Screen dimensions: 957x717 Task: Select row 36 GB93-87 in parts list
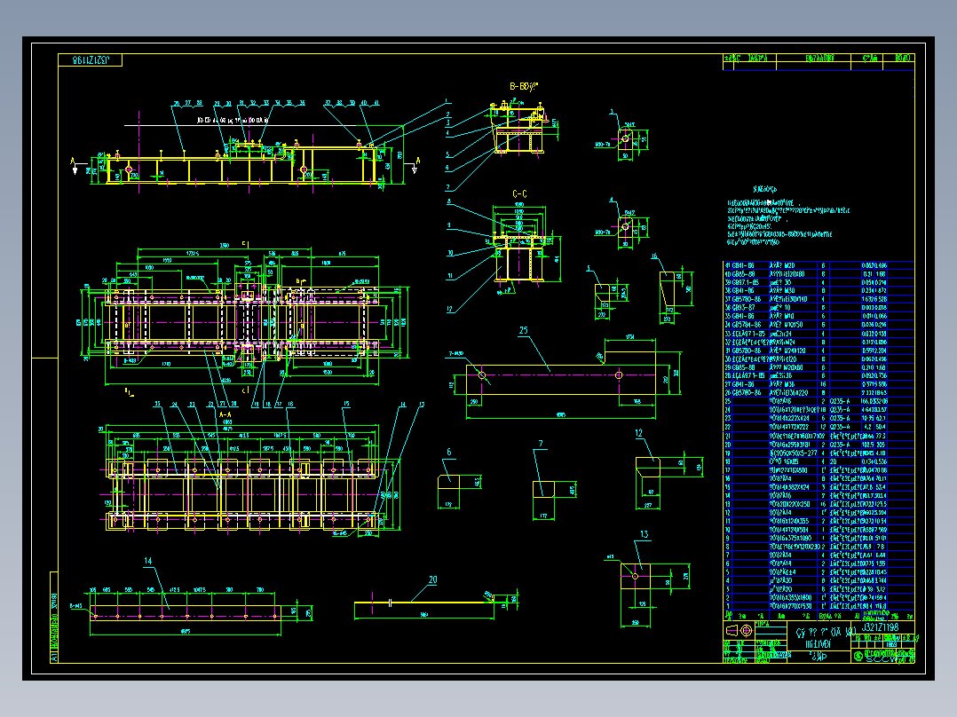point(819,308)
